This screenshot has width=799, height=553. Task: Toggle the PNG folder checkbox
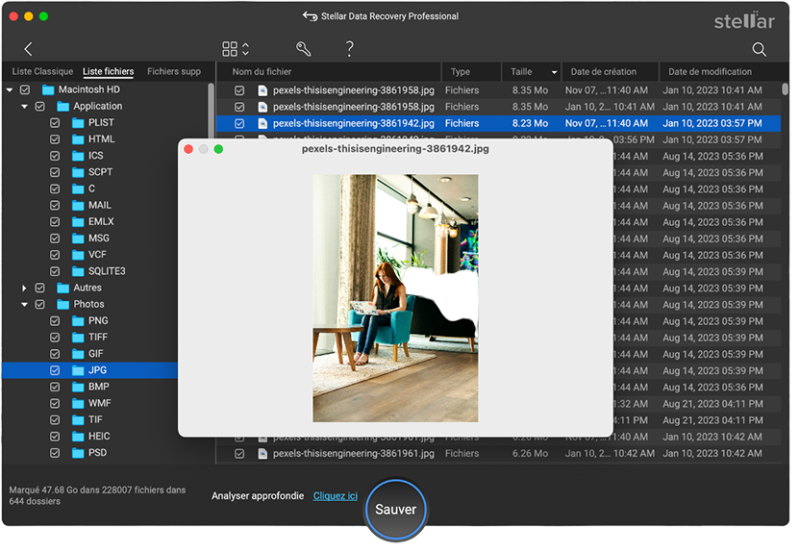click(55, 321)
